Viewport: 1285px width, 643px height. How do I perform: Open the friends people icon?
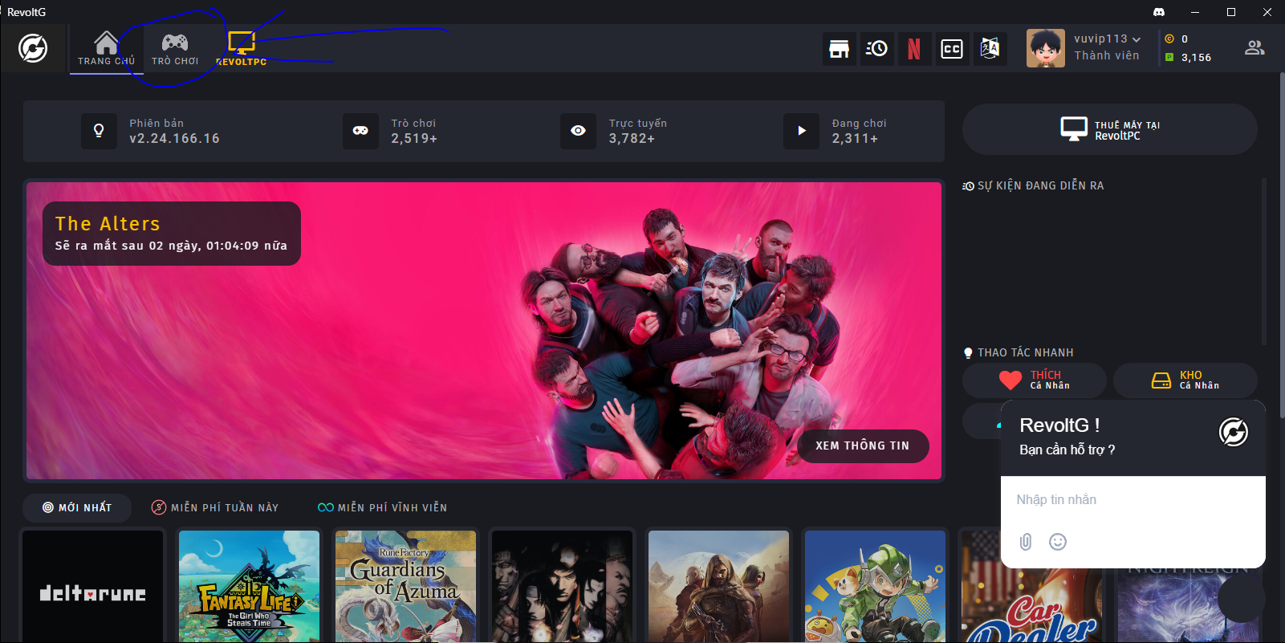pyautogui.click(x=1255, y=48)
